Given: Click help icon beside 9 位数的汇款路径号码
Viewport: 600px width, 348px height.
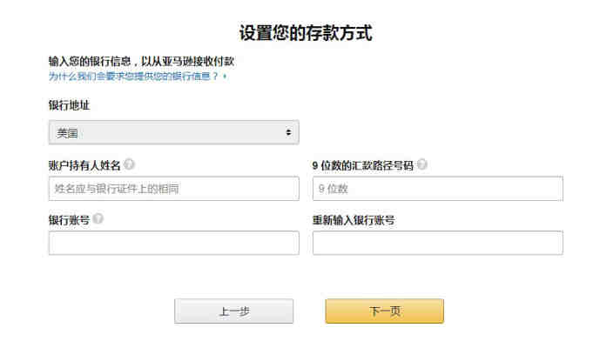Looking at the screenshot, I should [x=422, y=164].
